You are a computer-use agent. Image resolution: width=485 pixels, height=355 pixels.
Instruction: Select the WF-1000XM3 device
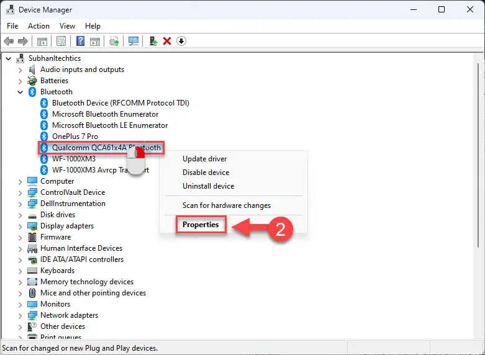pyautogui.click(x=74, y=159)
